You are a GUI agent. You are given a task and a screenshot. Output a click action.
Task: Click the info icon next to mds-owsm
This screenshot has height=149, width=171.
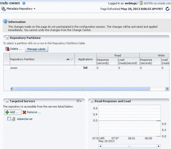coord(24,3)
